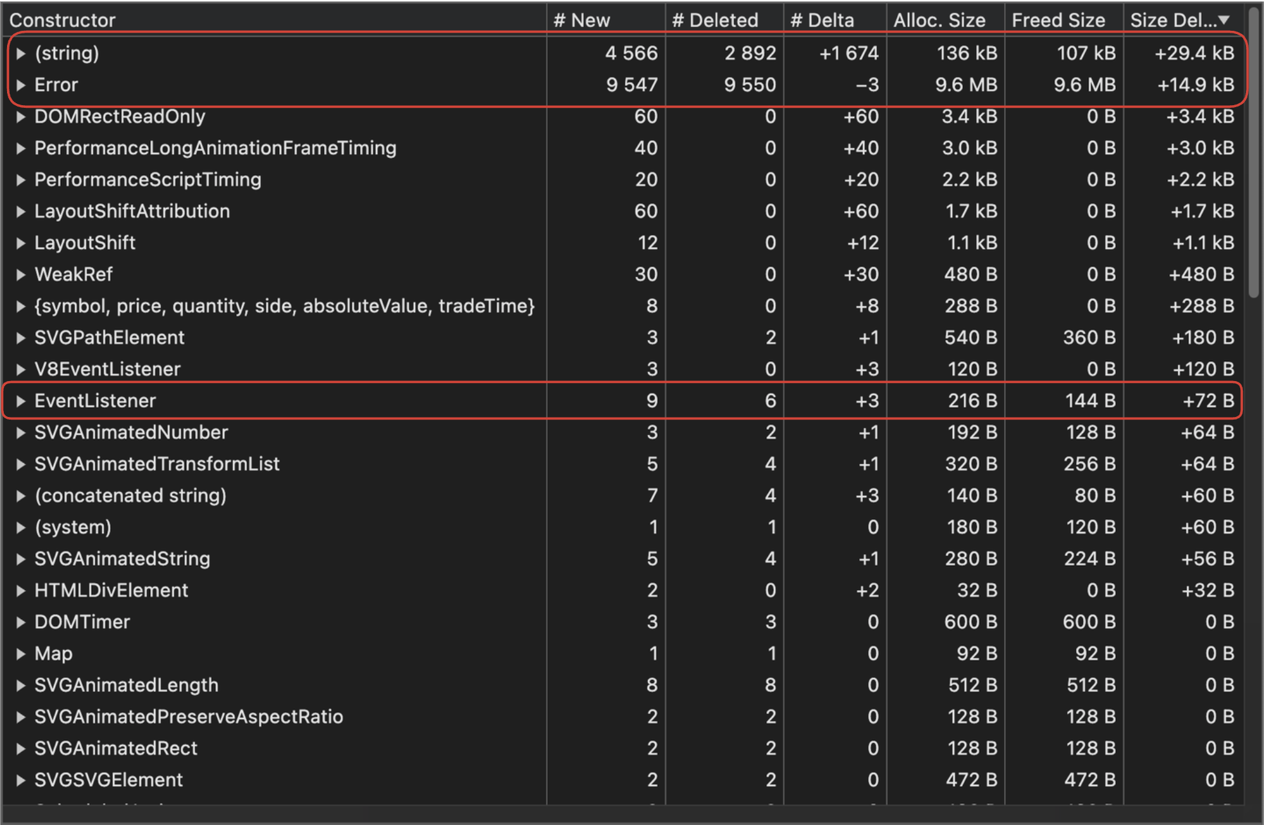1264x825 pixels.
Task: Select the V8EventListener row
Action: 107,370
